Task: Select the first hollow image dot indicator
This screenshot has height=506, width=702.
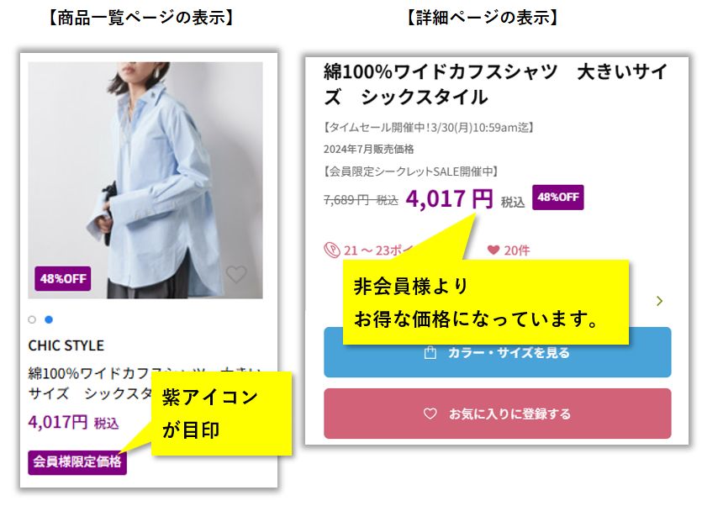Action: [32, 319]
